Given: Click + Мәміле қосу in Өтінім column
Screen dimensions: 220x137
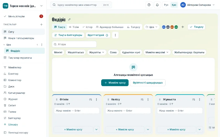Looking at the screenshot, I should [73, 129].
